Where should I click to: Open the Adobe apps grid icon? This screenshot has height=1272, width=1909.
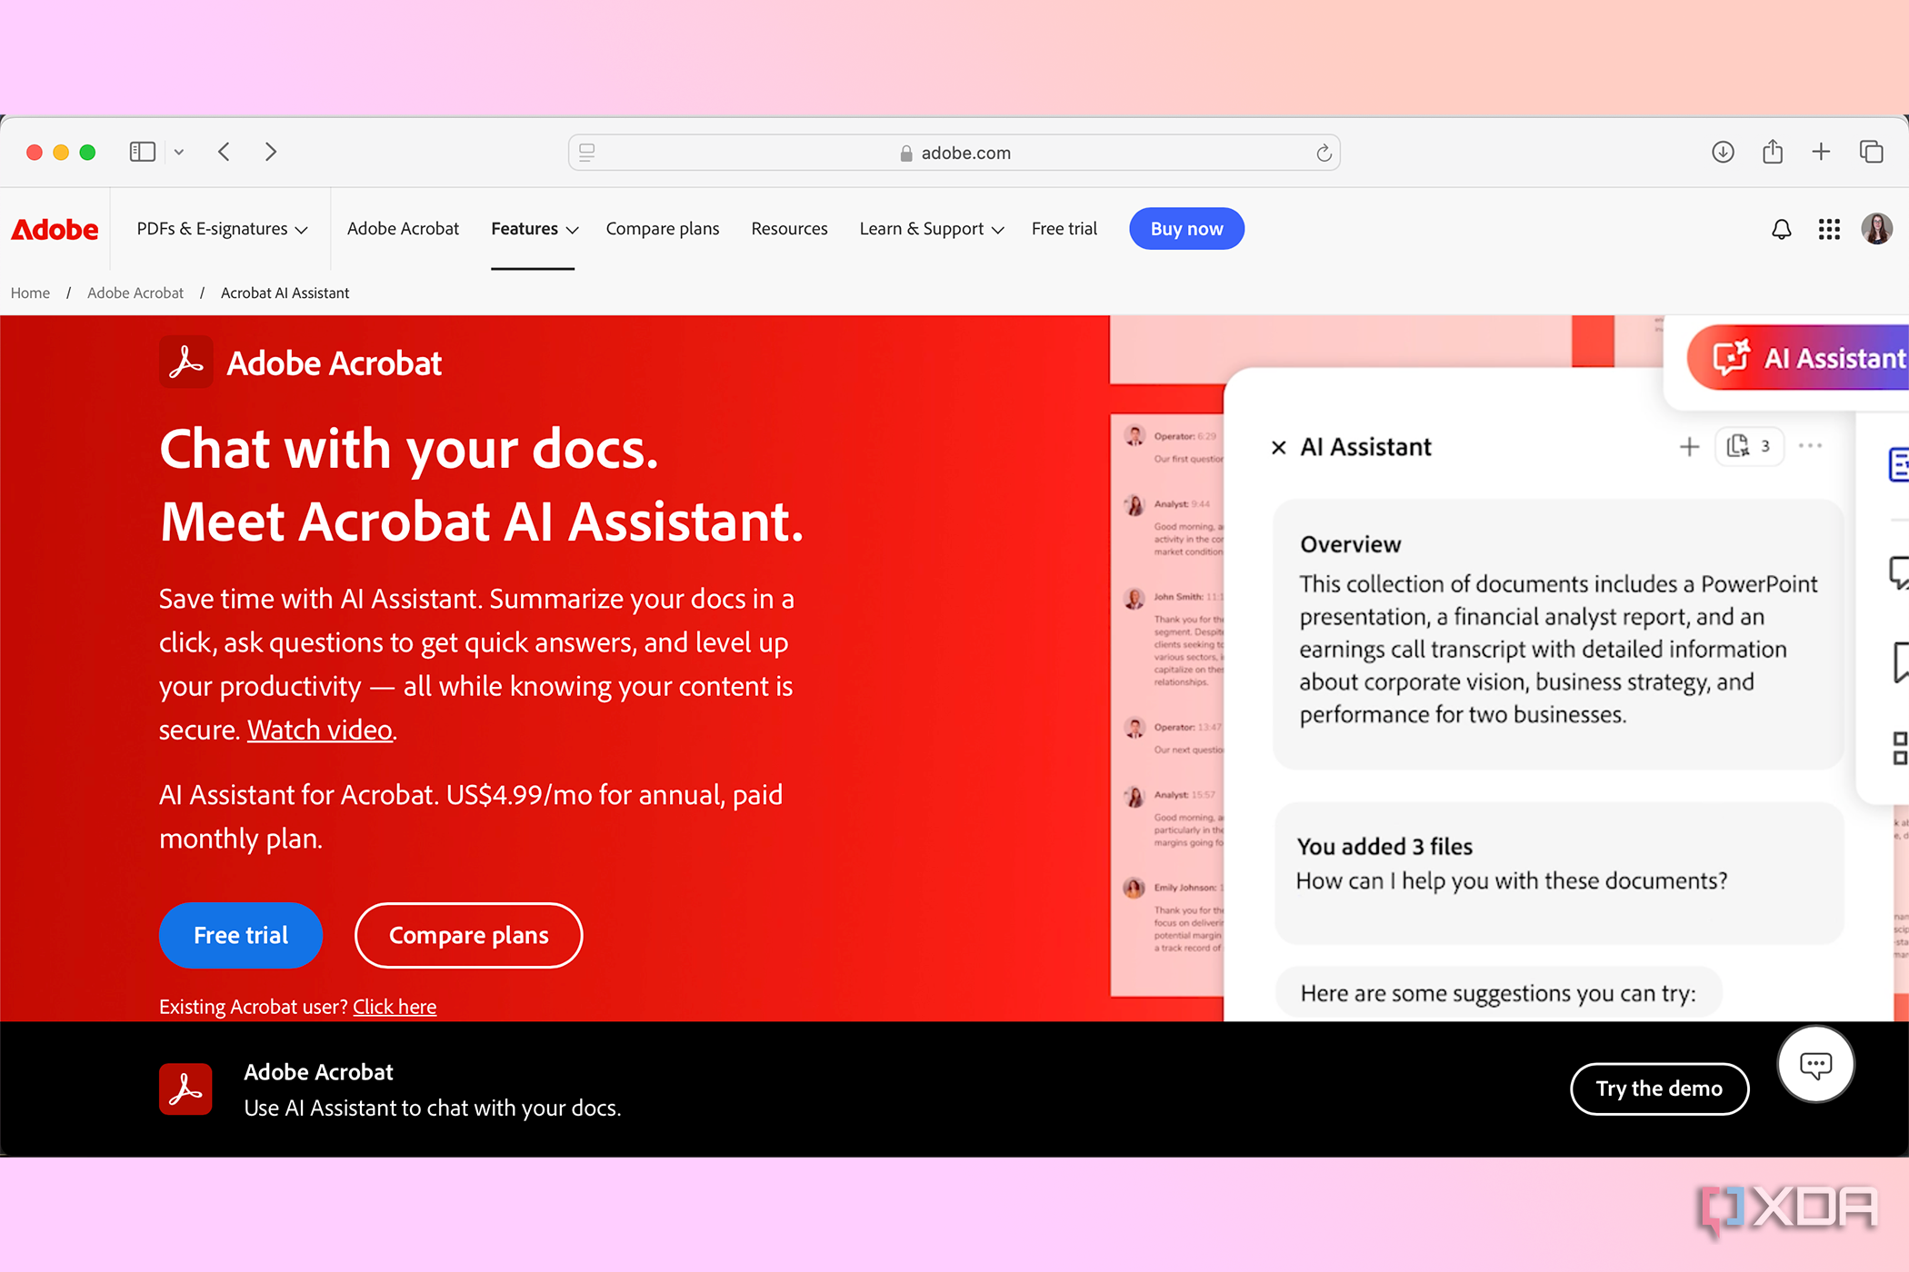point(1829,229)
